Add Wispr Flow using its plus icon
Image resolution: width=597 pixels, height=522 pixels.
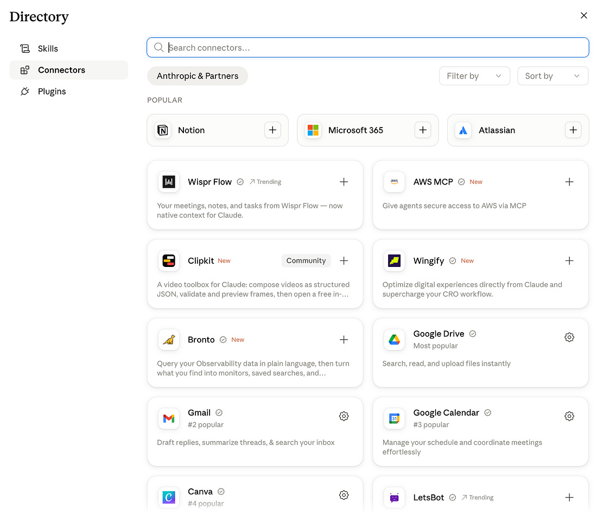point(344,182)
